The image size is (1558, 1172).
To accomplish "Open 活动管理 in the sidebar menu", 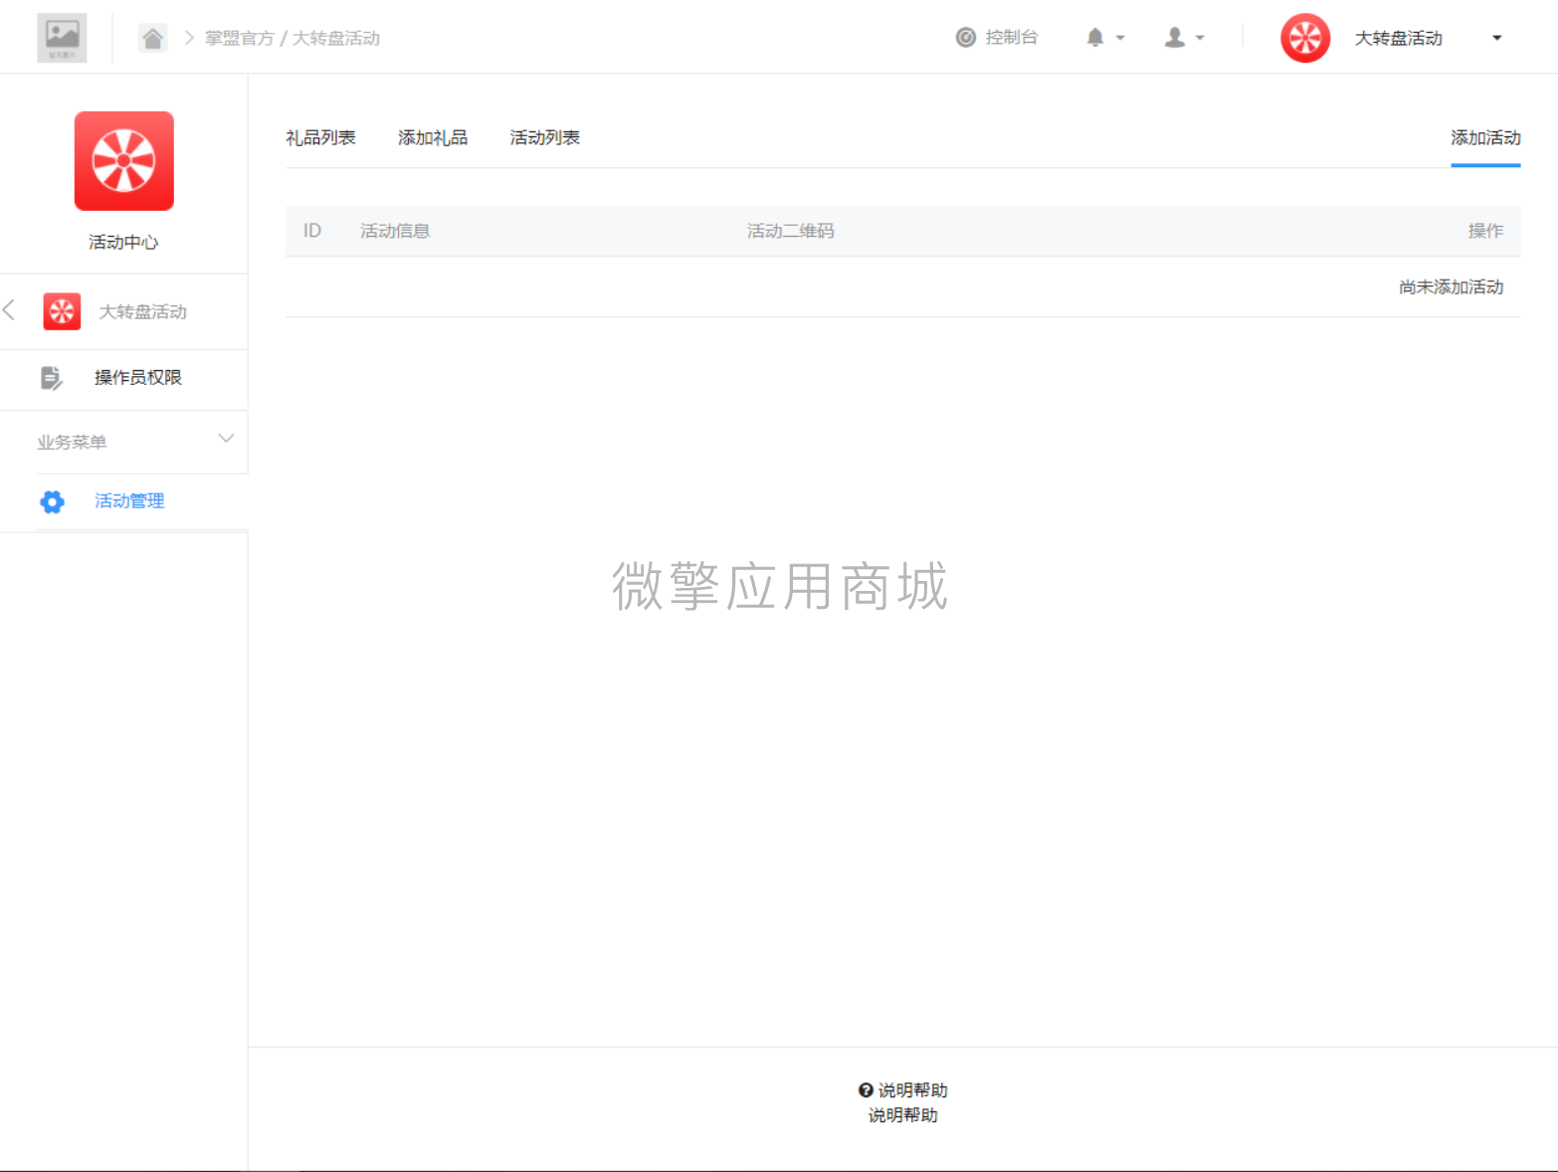I will pyautogui.click(x=129, y=501).
